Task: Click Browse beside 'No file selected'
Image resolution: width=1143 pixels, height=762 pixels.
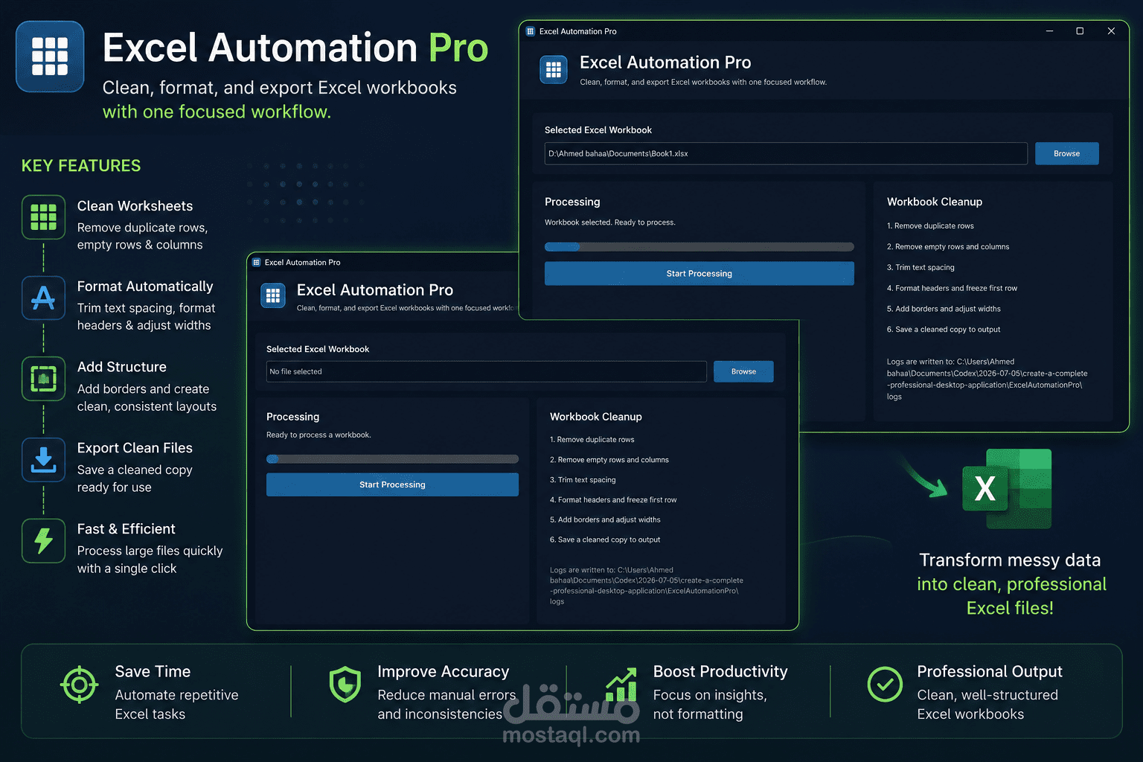Action: 743,371
